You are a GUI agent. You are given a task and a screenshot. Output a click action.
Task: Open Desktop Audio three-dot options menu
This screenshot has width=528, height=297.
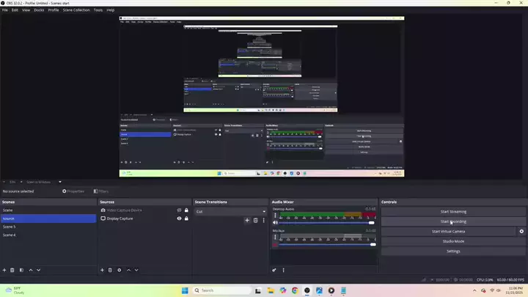pos(275,216)
